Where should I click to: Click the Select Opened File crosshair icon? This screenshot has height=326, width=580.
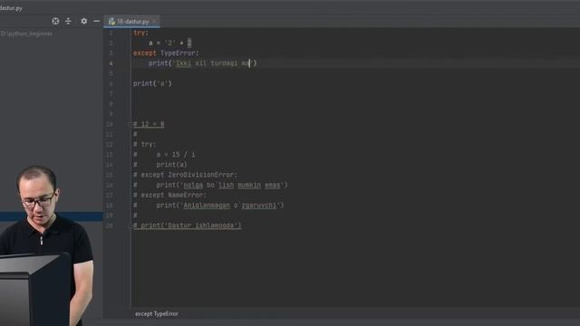tap(55, 21)
